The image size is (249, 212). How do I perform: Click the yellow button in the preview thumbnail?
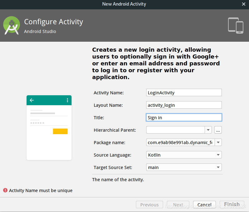coord(60,131)
